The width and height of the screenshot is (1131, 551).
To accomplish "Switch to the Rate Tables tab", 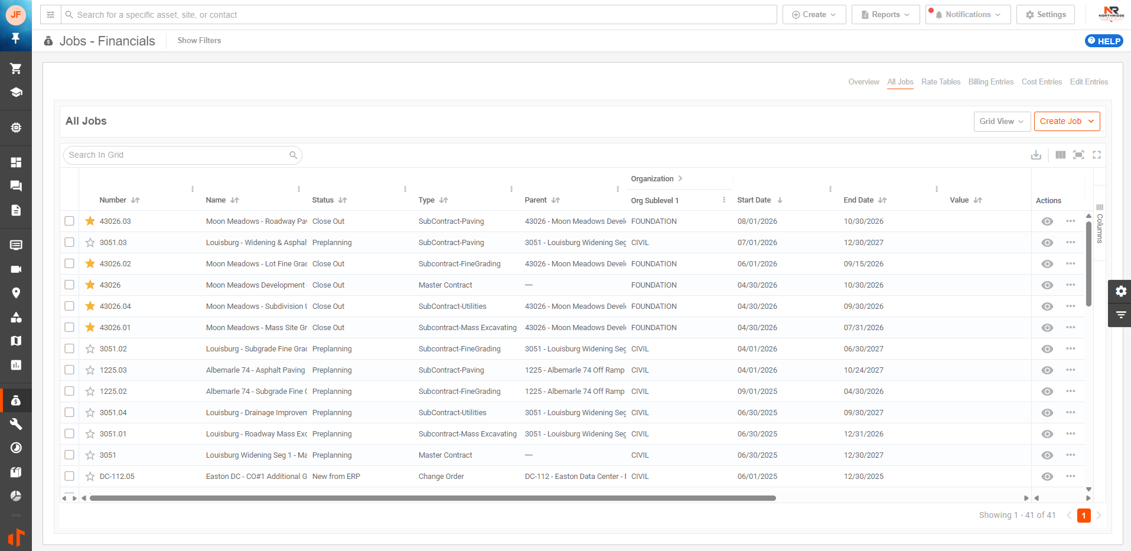I will [941, 82].
